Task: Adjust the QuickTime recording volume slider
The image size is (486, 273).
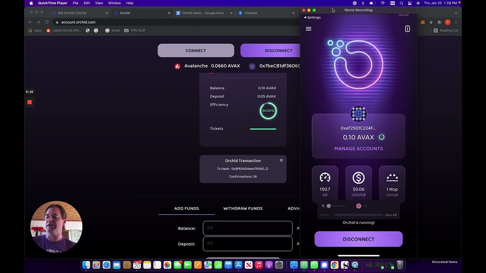Action: (337, 206)
